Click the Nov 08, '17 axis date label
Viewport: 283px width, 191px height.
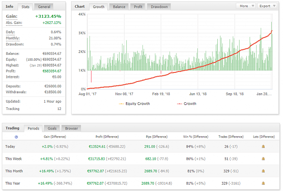pos(124,94)
